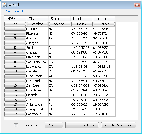Click latitude cell 28.553154 for Orlando

[104, 95]
